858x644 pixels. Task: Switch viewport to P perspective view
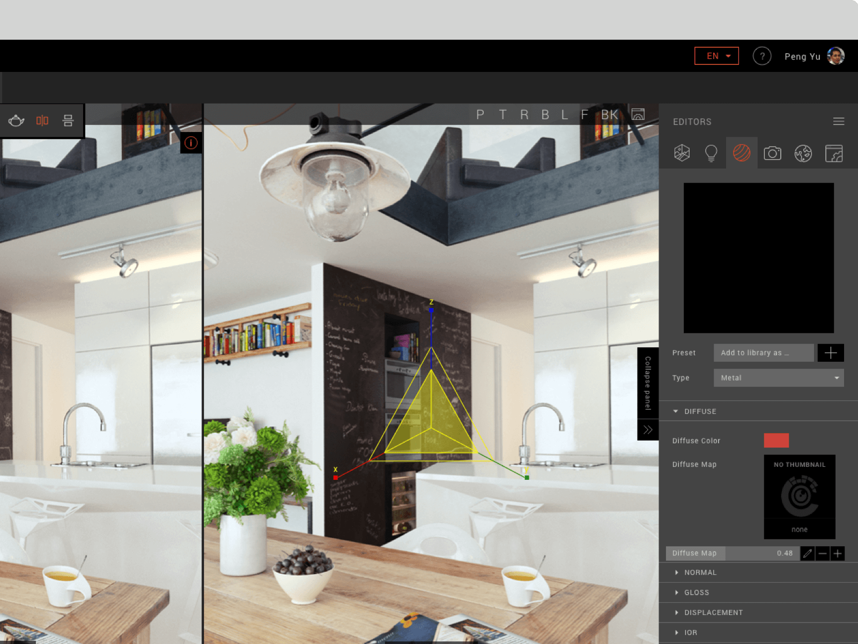click(480, 115)
